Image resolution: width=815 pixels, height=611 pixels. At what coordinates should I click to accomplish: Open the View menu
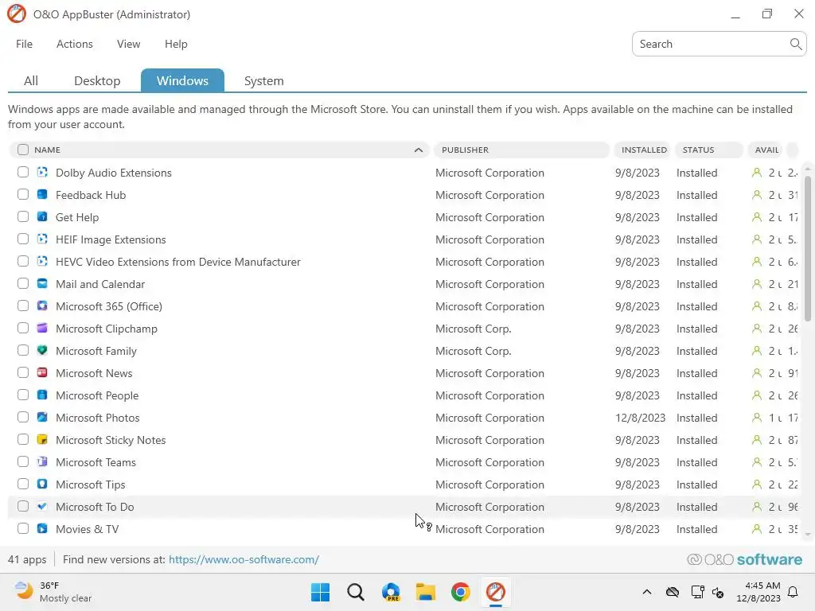(x=128, y=45)
